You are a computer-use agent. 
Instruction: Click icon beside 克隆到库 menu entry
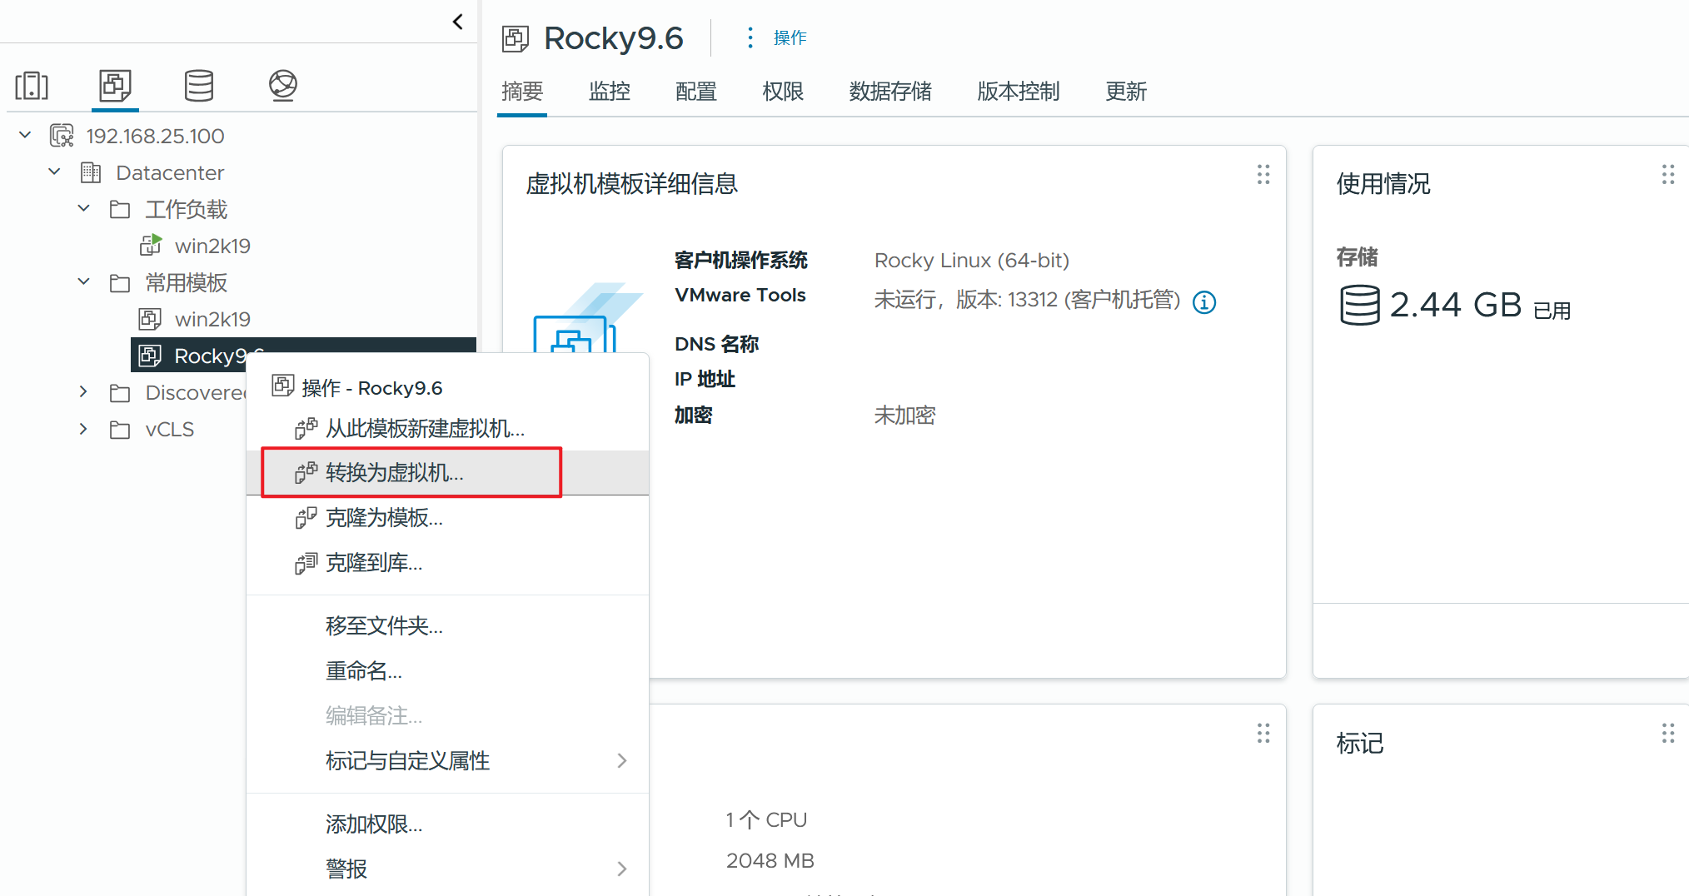pos(306,563)
